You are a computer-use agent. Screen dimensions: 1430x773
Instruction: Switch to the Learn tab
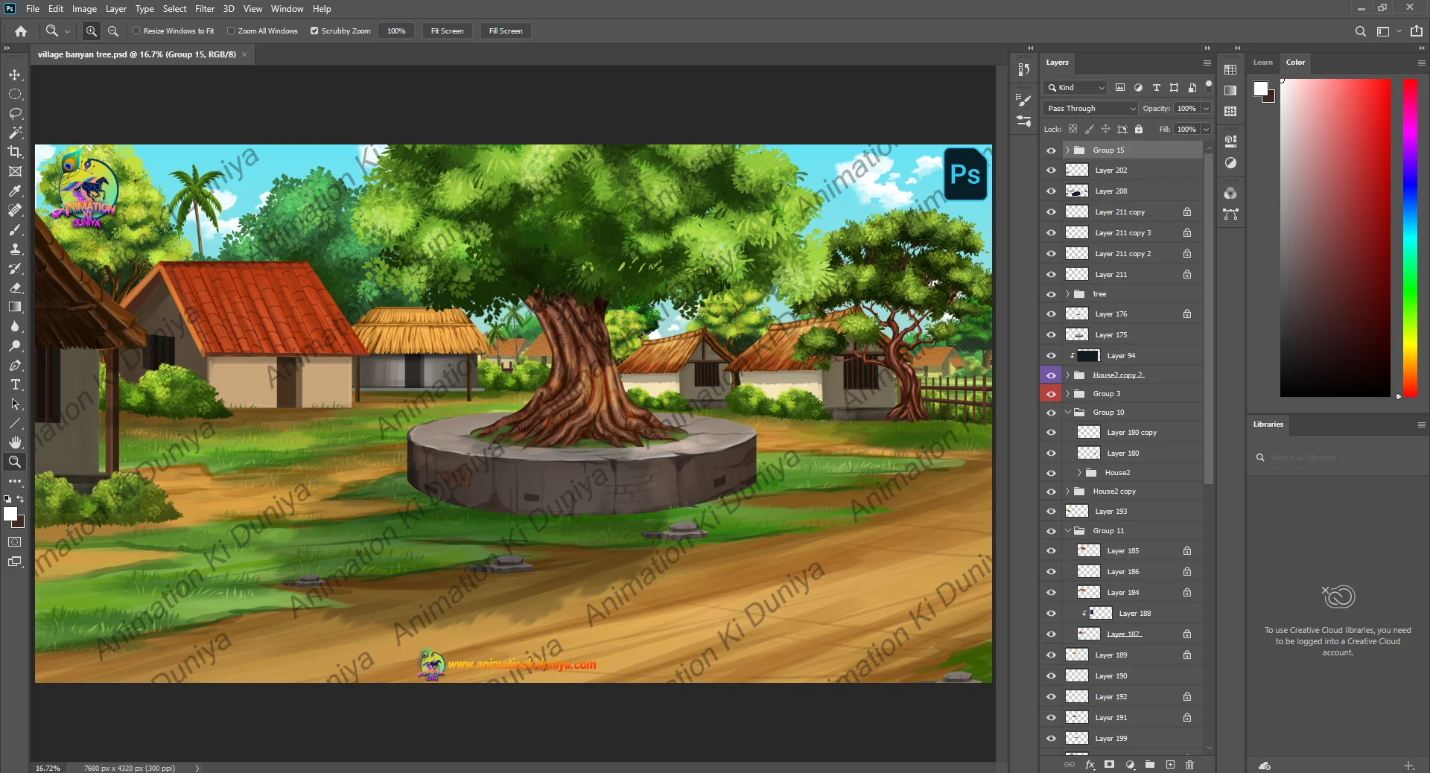tap(1262, 63)
